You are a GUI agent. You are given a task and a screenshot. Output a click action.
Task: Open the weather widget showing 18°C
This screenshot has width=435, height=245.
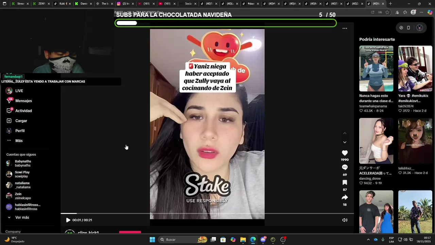click(x=15, y=240)
